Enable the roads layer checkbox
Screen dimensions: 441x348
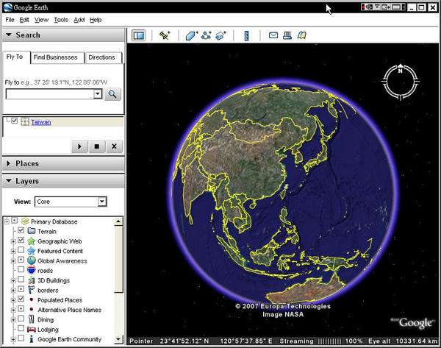point(21,269)
